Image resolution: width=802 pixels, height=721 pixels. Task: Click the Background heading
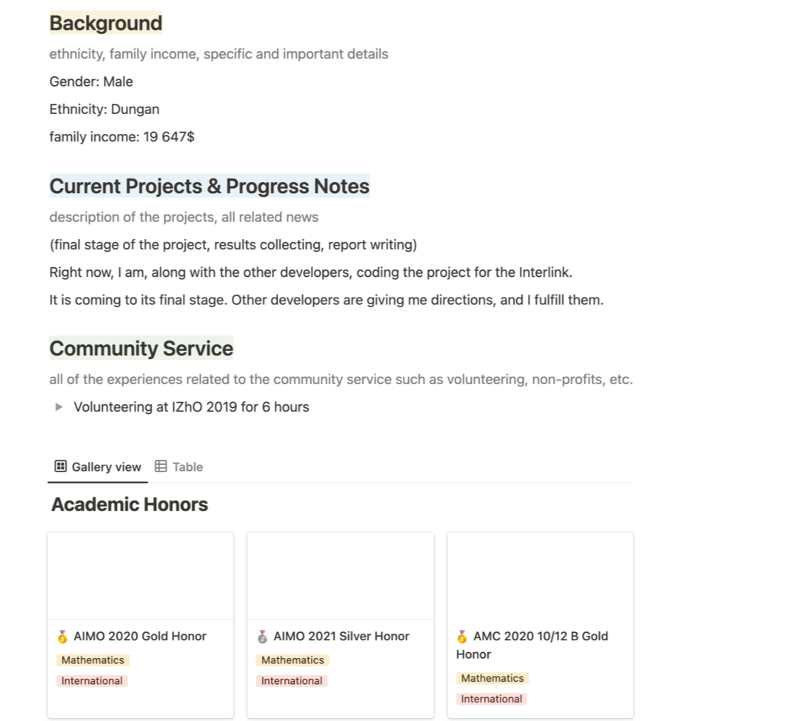[x=106, y=24]
